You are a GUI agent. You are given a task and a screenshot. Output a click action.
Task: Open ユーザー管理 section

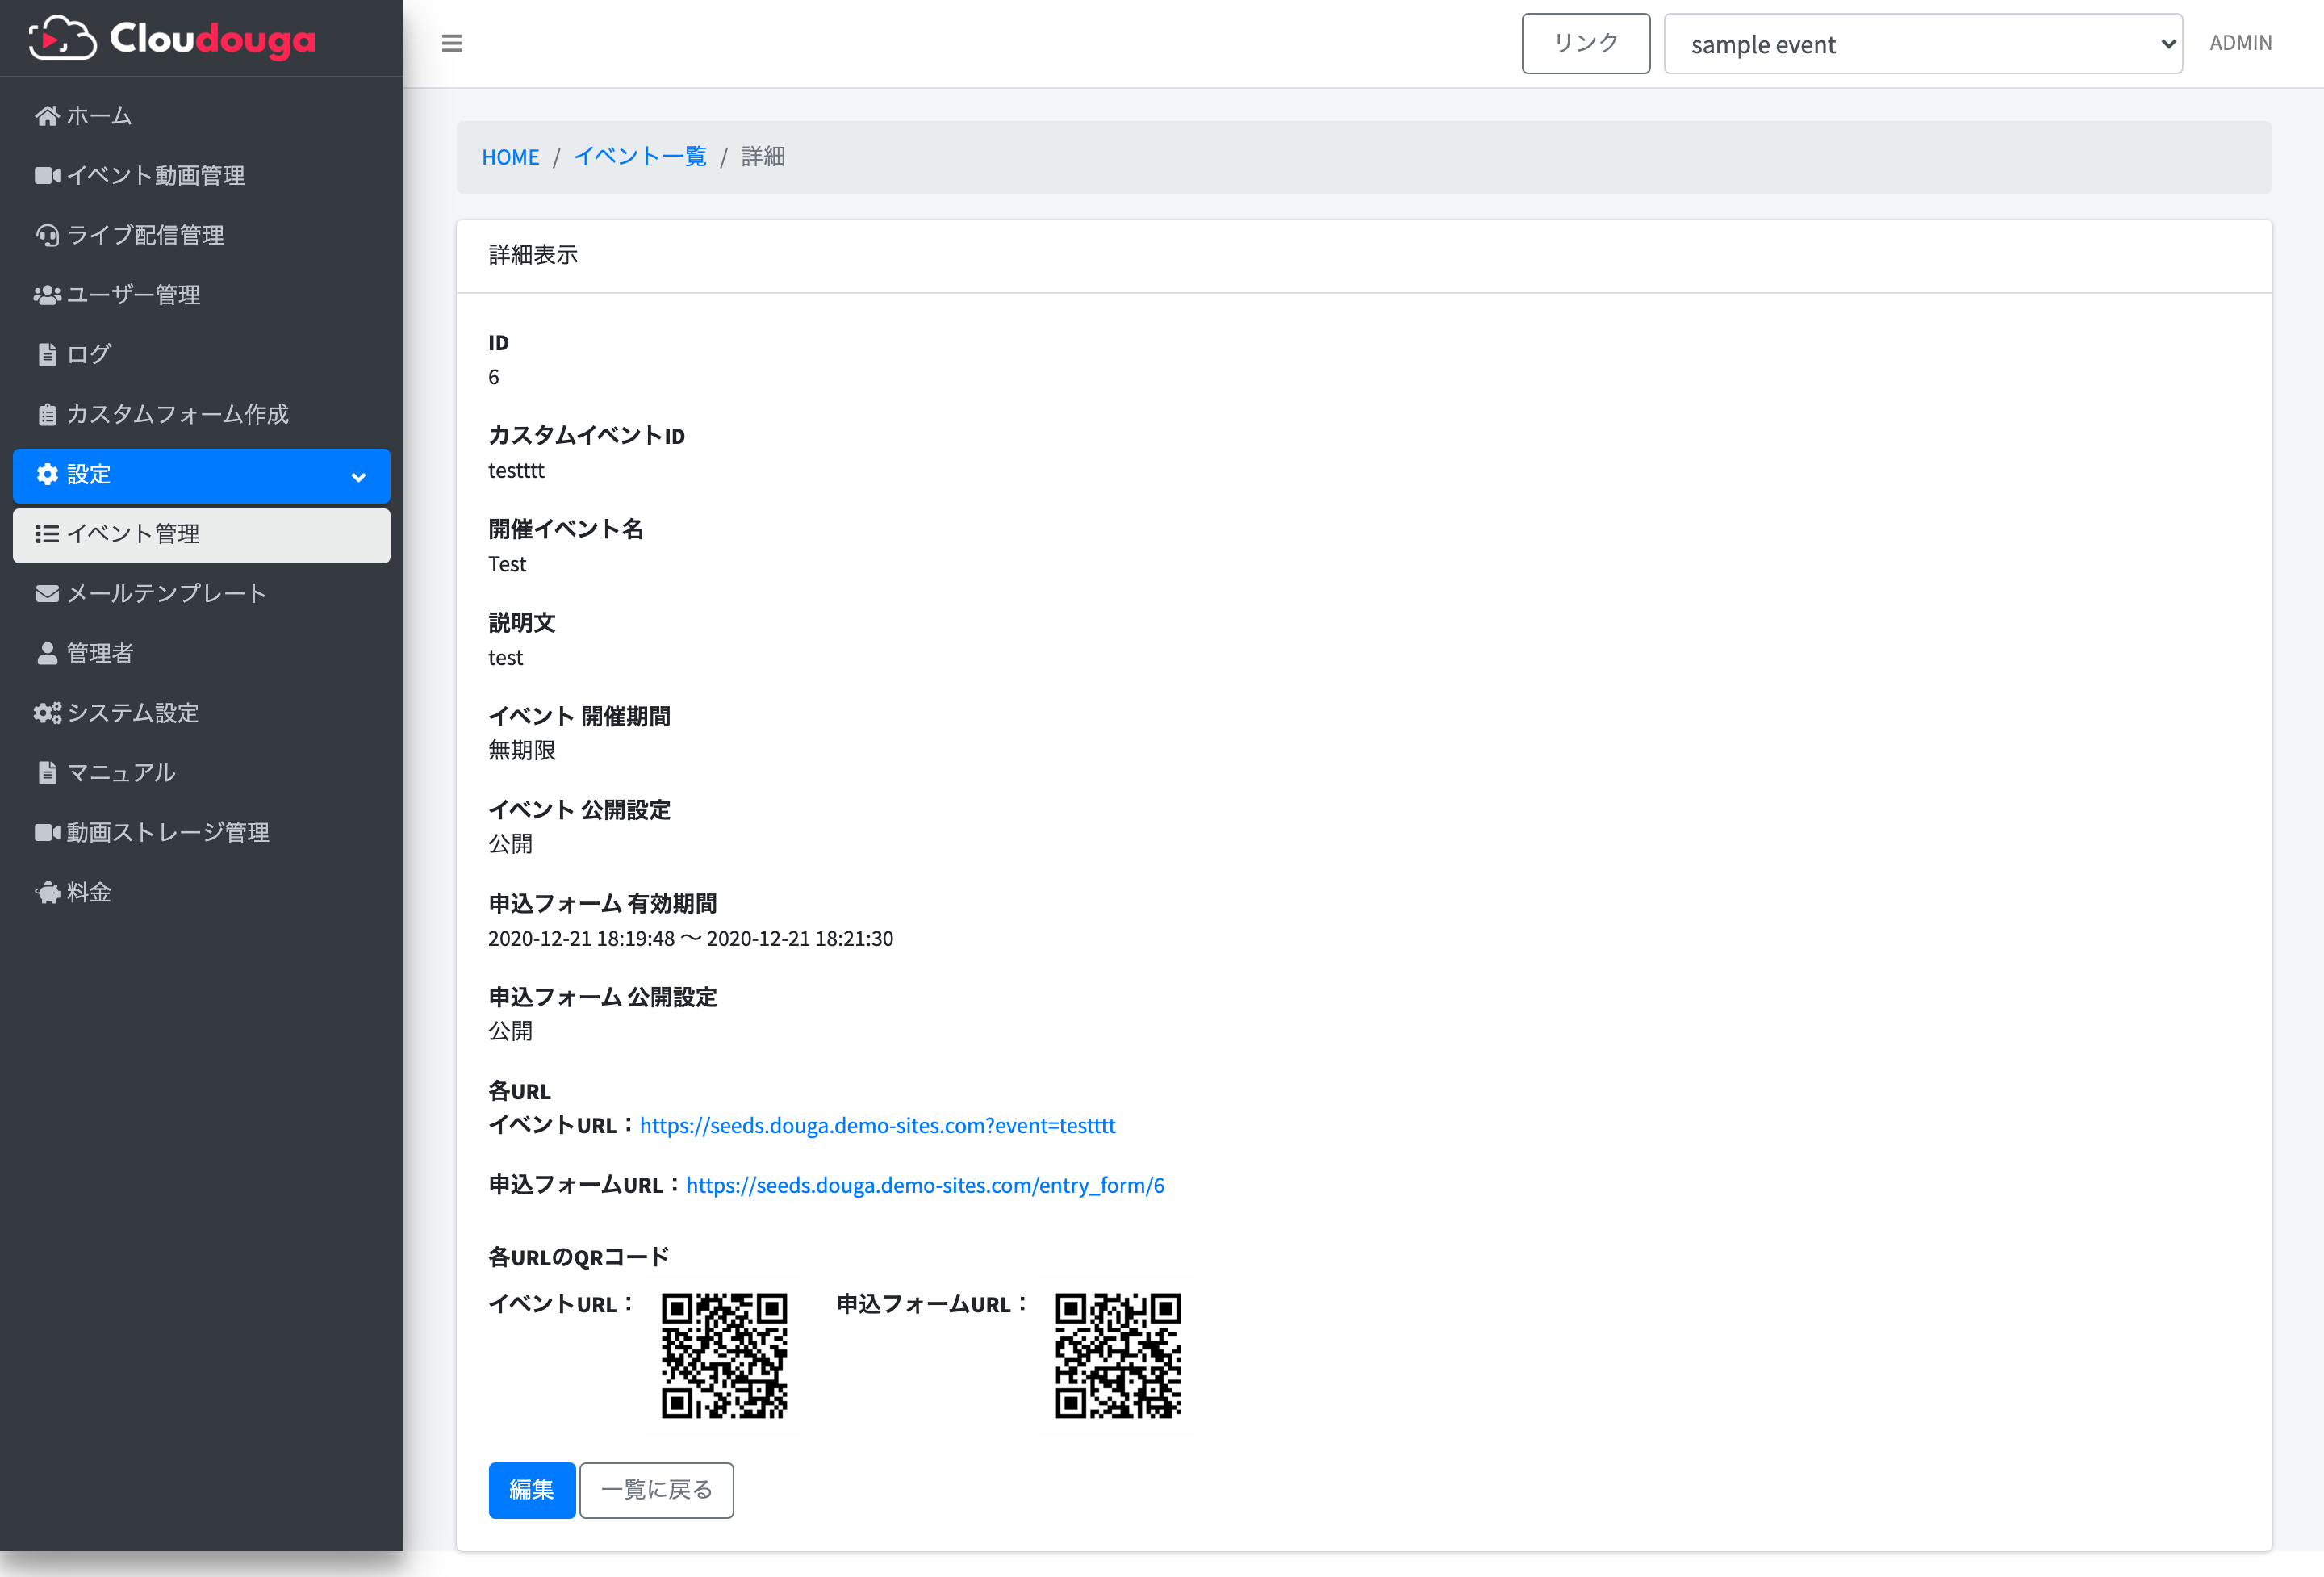coord(201,295)
